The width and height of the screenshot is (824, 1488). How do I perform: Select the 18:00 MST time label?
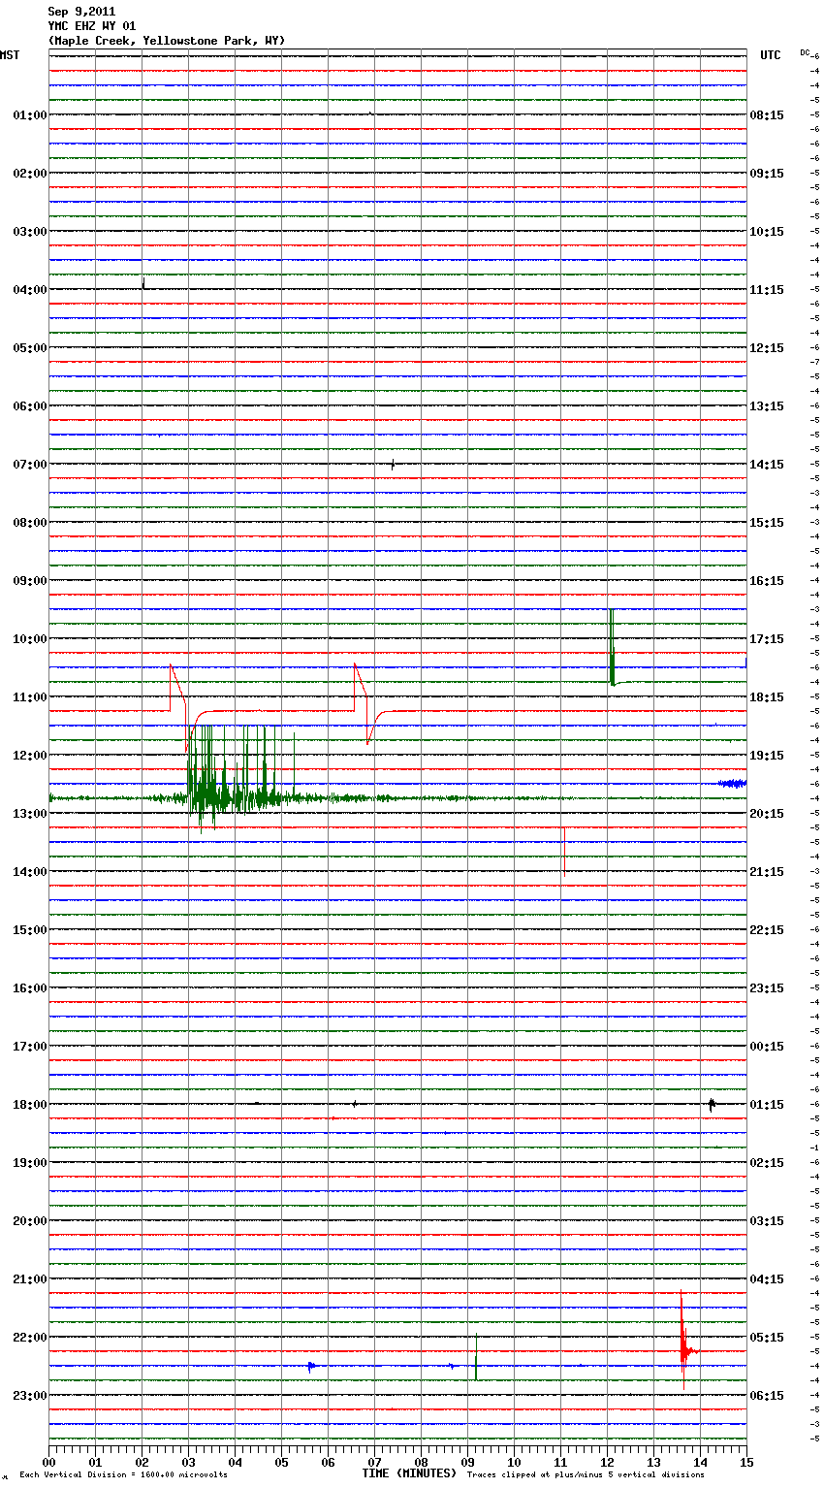point(30,1105)
